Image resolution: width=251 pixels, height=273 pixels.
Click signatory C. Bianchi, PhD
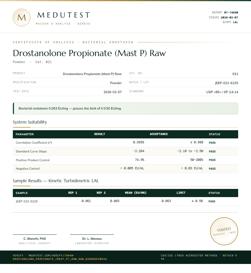point(35,239)
